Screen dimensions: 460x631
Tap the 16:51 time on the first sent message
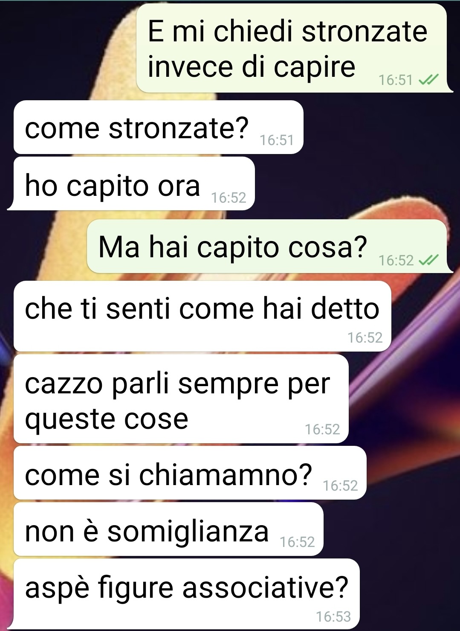click(396, 80)
